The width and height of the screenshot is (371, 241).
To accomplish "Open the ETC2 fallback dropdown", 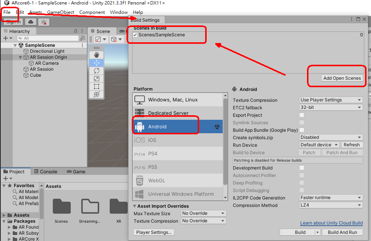I will point(331,107).
